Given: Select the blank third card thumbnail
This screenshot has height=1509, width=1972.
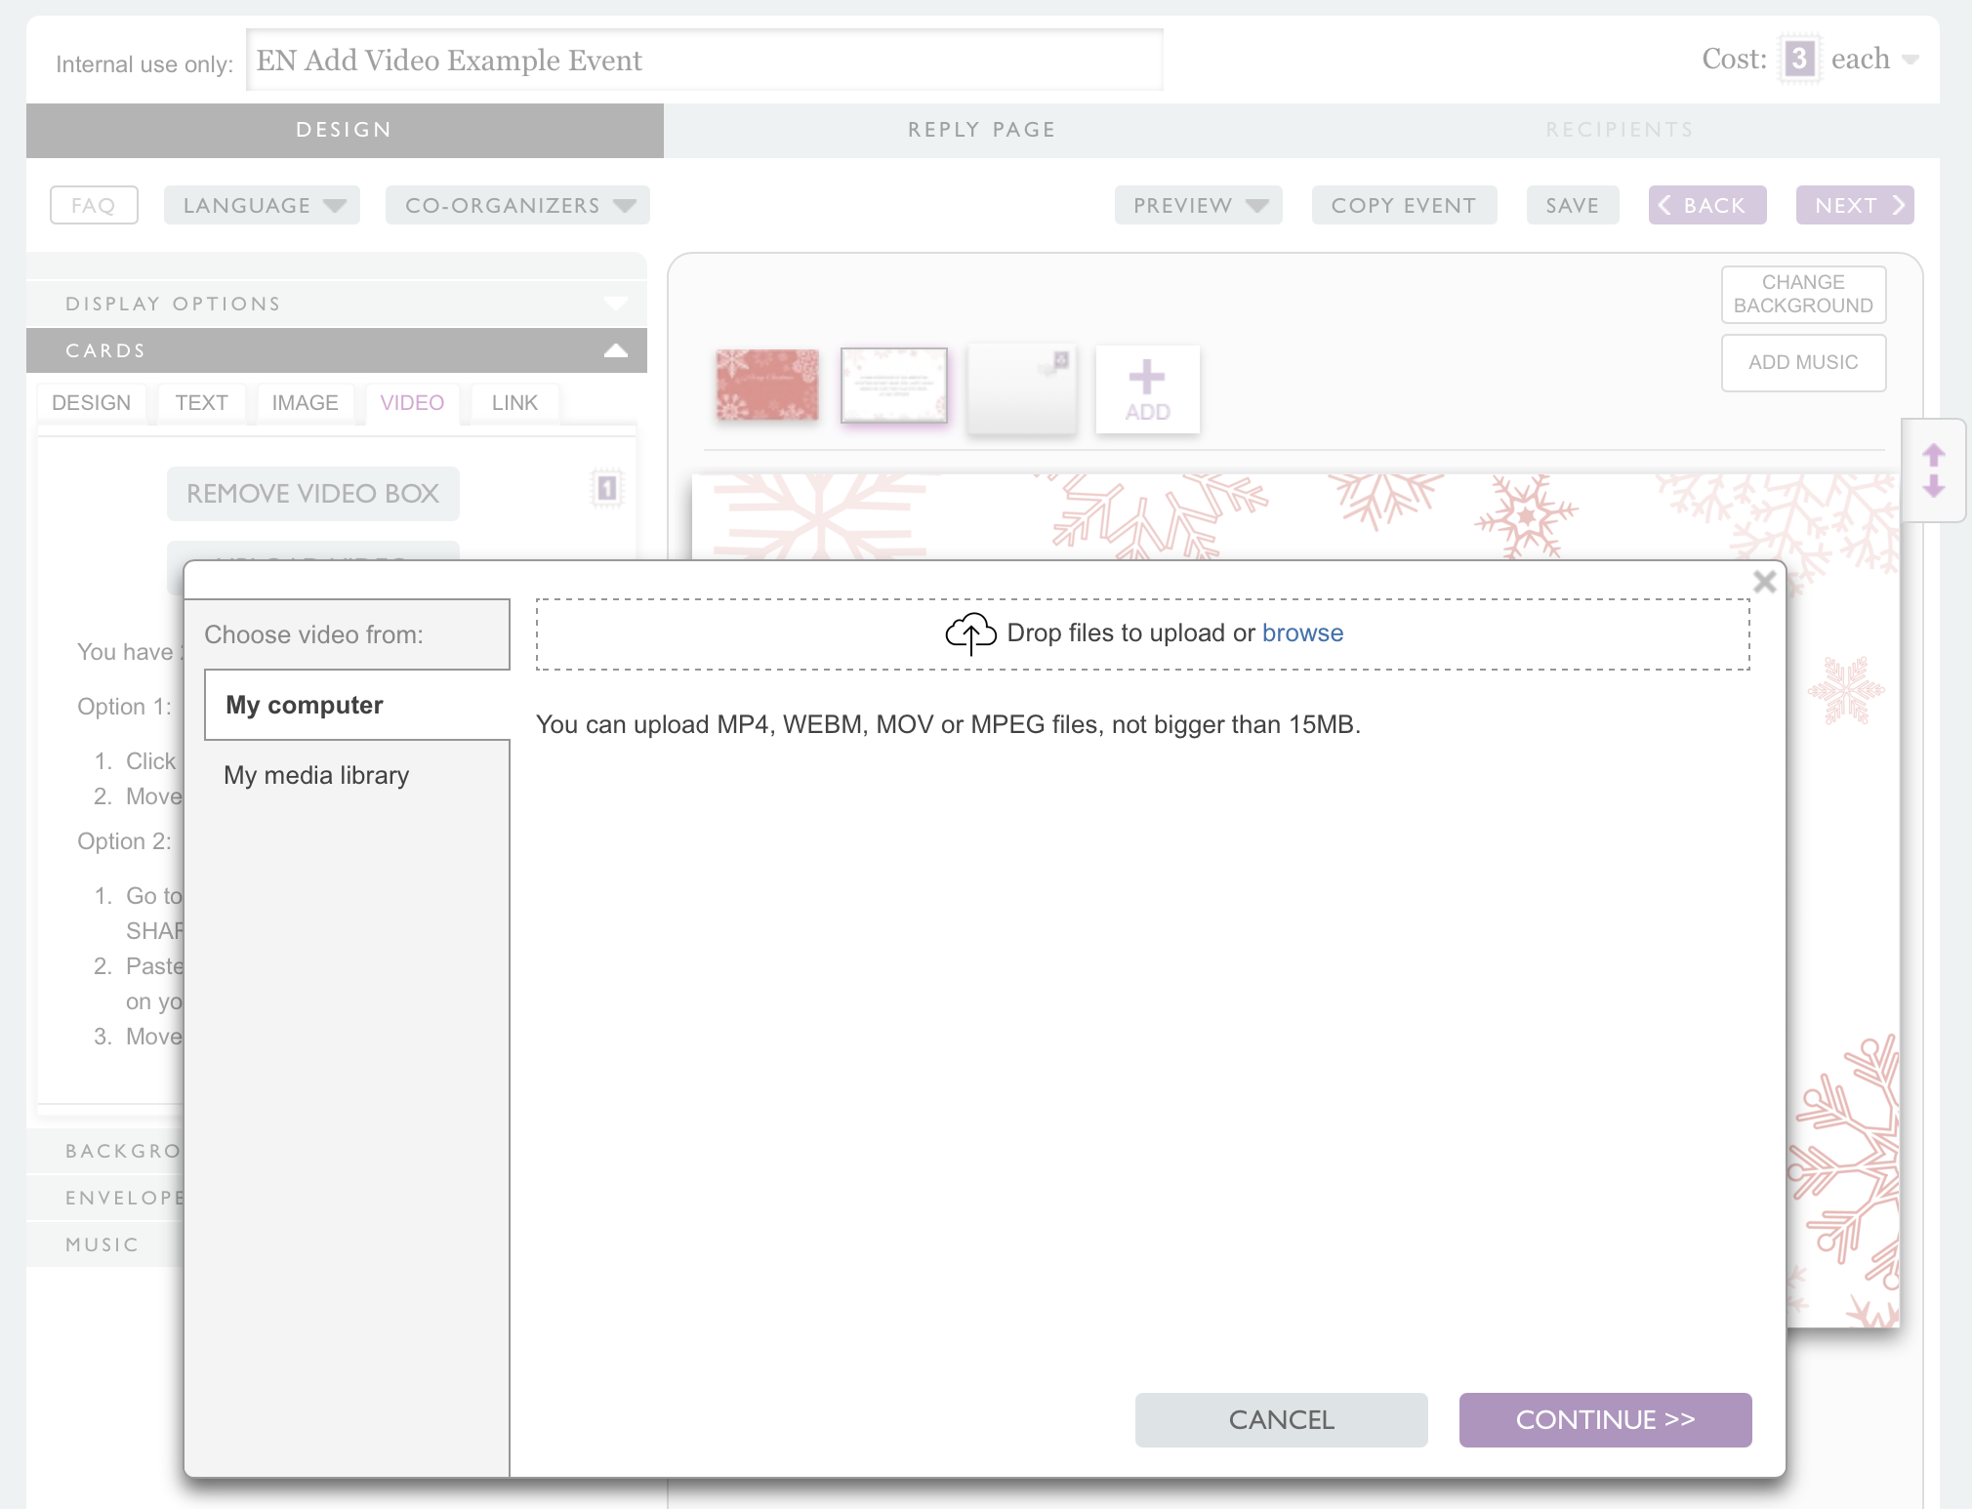Looking at the screenshot, I should (x=1021, y=387).
